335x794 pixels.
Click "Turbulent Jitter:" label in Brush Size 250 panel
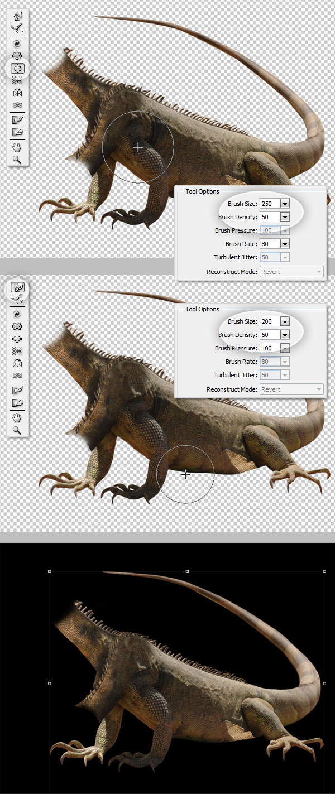click(x=236, y=257)
